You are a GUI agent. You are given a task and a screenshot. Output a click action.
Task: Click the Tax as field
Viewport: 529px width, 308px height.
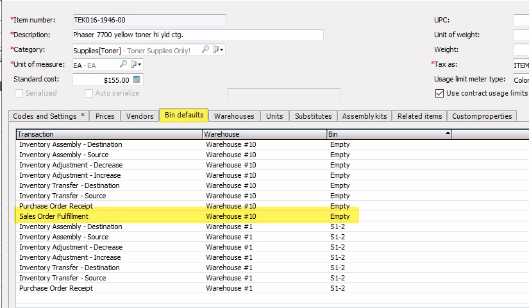pos(521,65)
